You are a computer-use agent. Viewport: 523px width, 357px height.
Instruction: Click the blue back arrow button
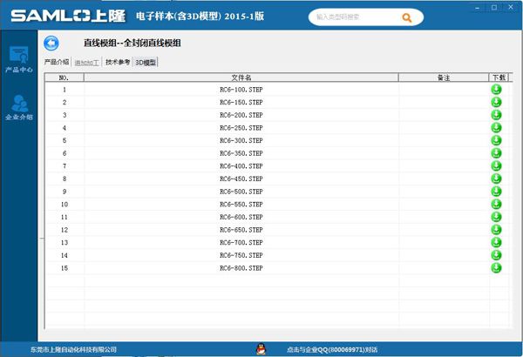51,43
